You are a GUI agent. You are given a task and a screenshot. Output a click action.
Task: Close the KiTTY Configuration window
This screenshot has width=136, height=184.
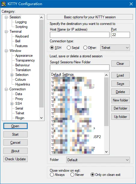(131, 4)
